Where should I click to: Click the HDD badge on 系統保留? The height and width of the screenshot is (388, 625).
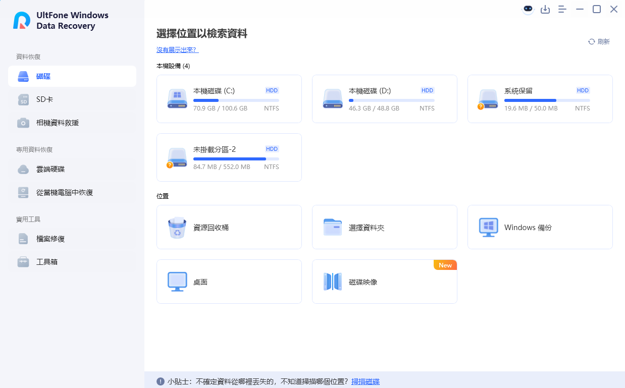coord(583,90)
